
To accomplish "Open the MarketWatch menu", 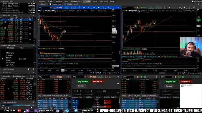I will click(x=76, y=1).
